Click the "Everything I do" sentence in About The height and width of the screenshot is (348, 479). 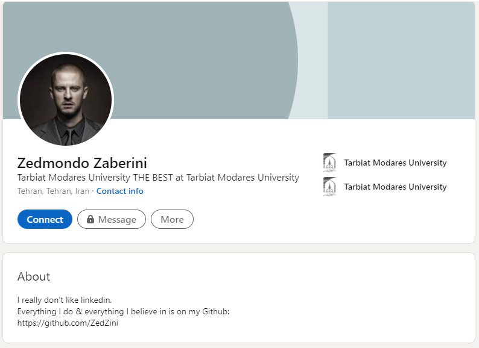click(123, 311)
